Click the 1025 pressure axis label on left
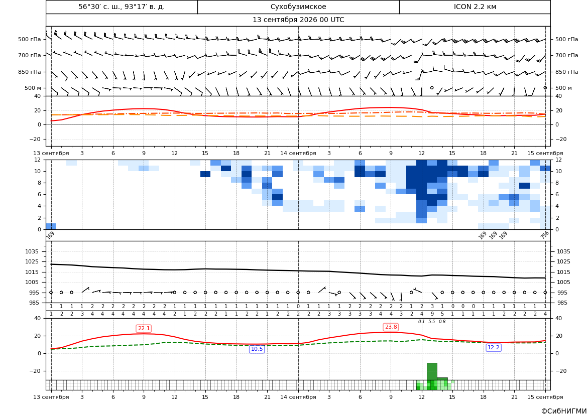Image resolution: width=587 pixels, height=415 pixels. 34,261
